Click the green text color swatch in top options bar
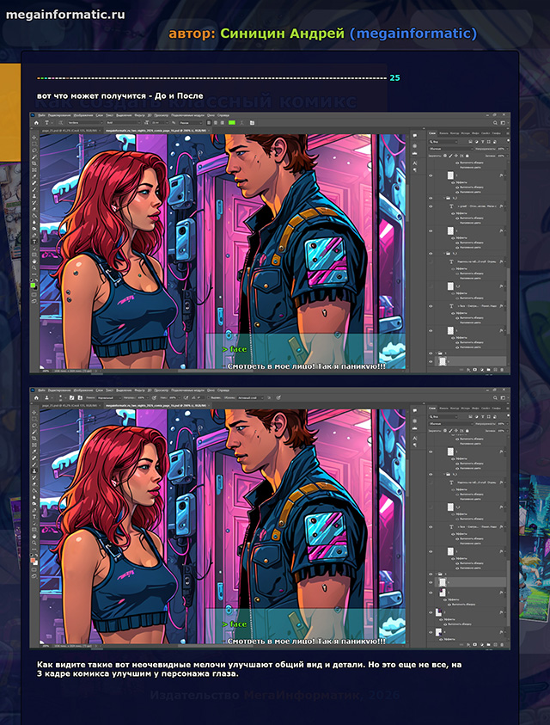This screenshot has width=550, height=725. [232, 123]
